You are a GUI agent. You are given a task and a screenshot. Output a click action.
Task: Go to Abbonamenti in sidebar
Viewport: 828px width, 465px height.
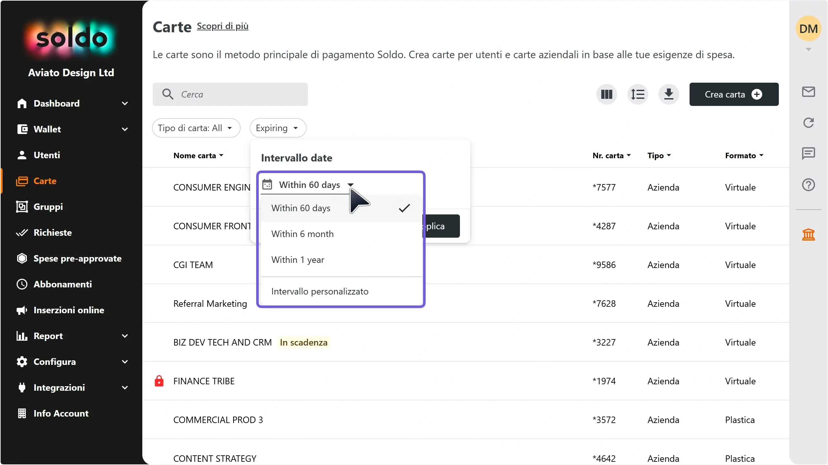(x=63, y=284)
